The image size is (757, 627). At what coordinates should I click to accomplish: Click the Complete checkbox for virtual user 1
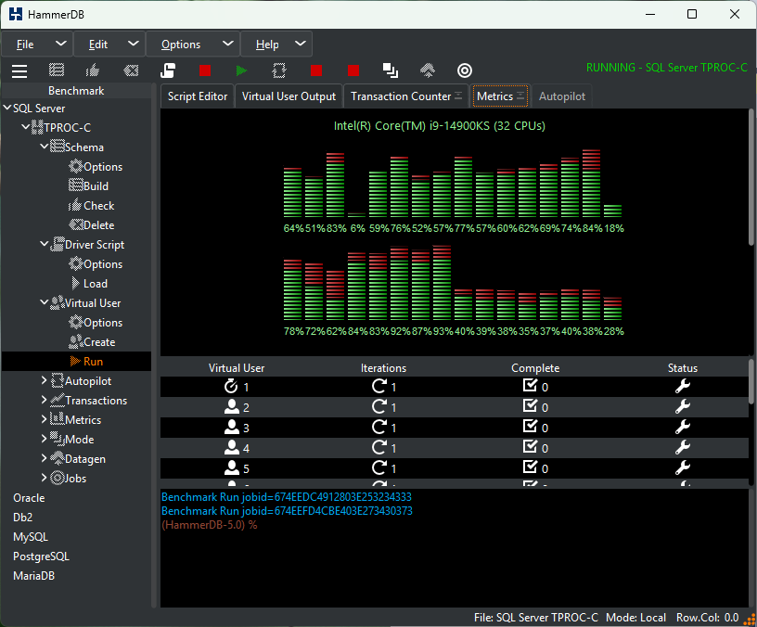click(530, 386)
